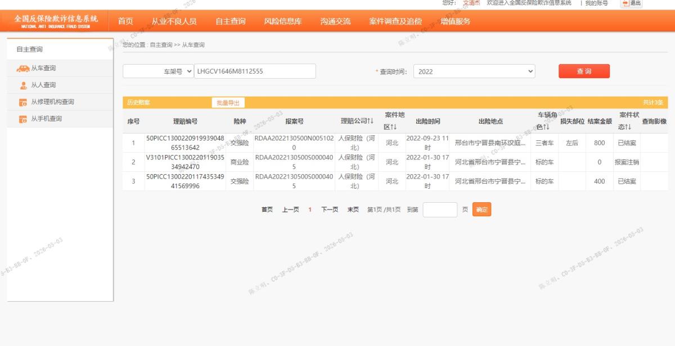675x346 pixels.
Task: Click 2022-09-23 11时 incident time cell
Action: tap(427, 143)
